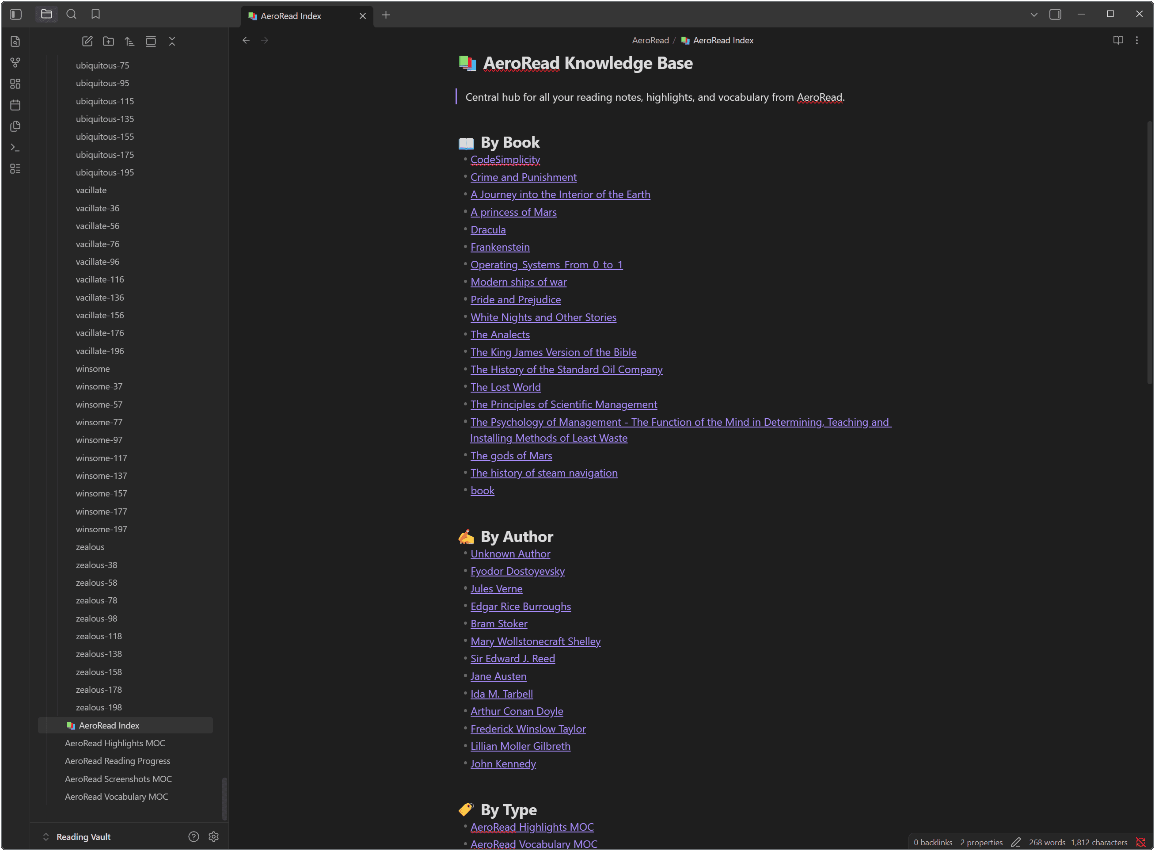This screenshot has height=851, width=1155.
Task: Open the Jules Verne author link
Action: click(x=496, y=589)
